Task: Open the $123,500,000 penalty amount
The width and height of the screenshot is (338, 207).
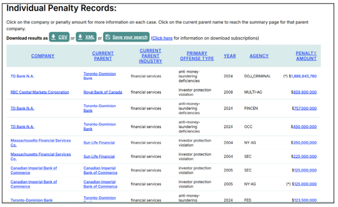Action: [304, 200]
